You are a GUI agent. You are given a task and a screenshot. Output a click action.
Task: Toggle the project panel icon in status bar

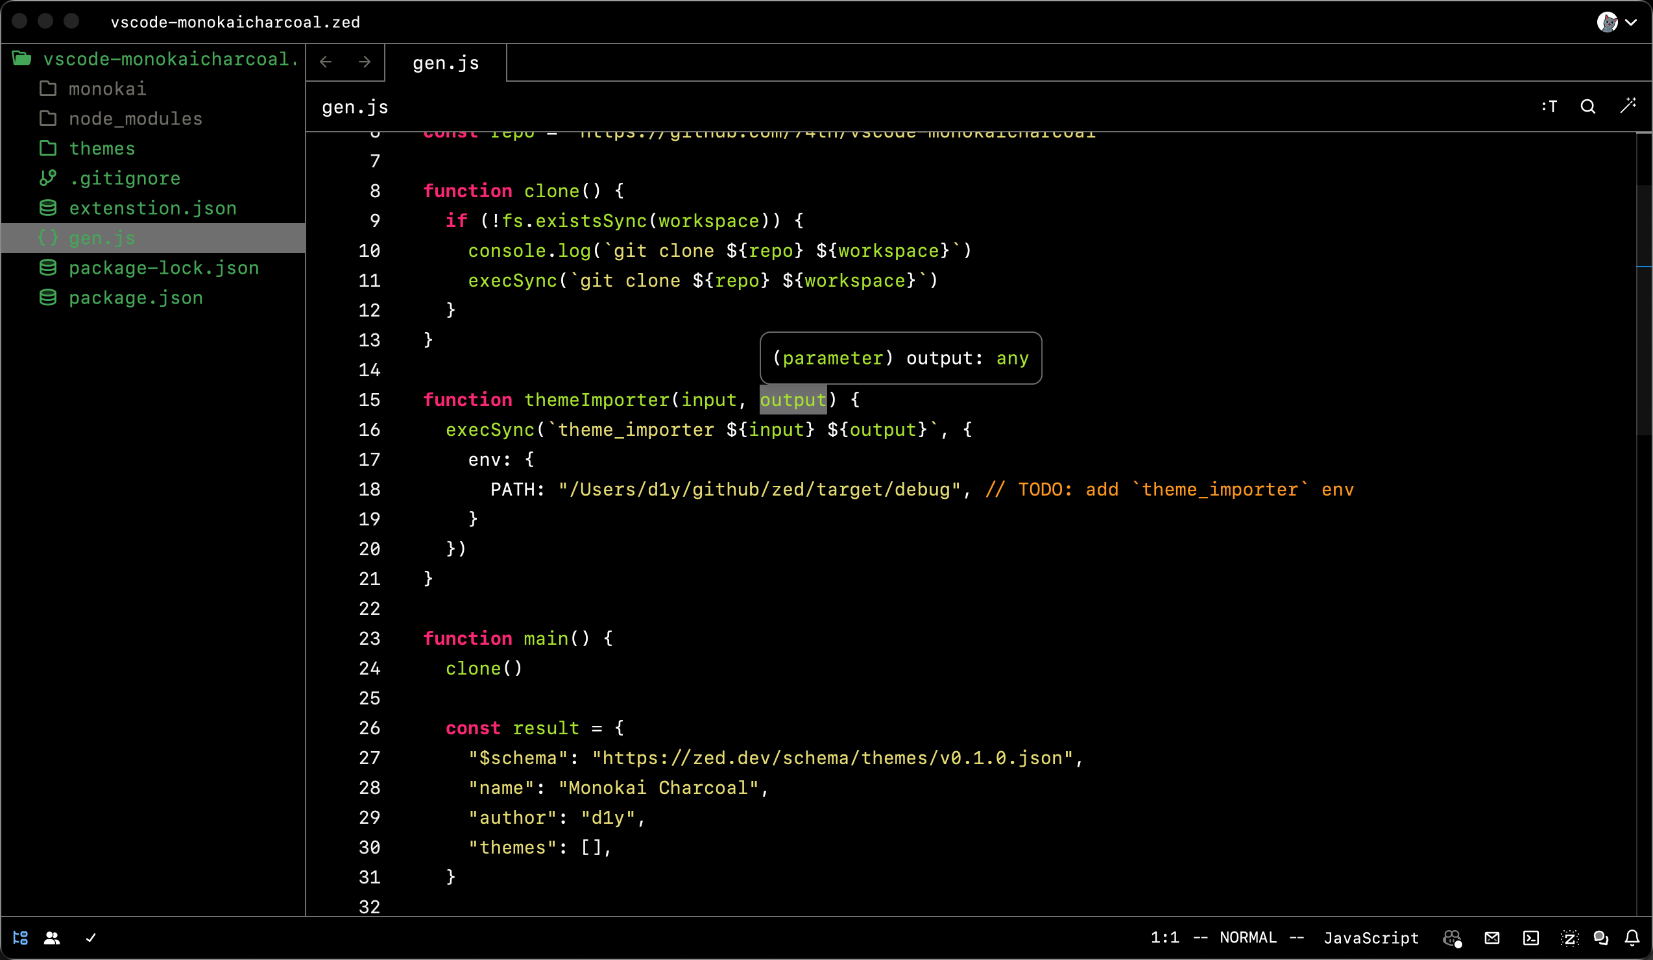(20, 938)
